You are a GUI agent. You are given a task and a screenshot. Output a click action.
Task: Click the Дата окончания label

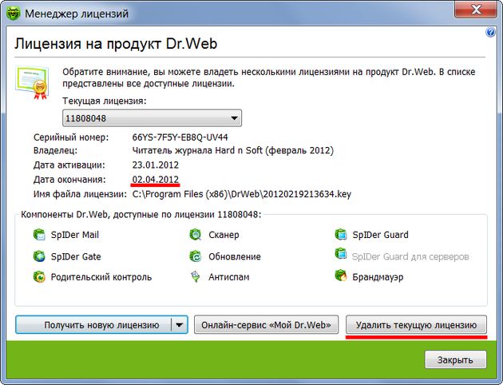[69, 180]
